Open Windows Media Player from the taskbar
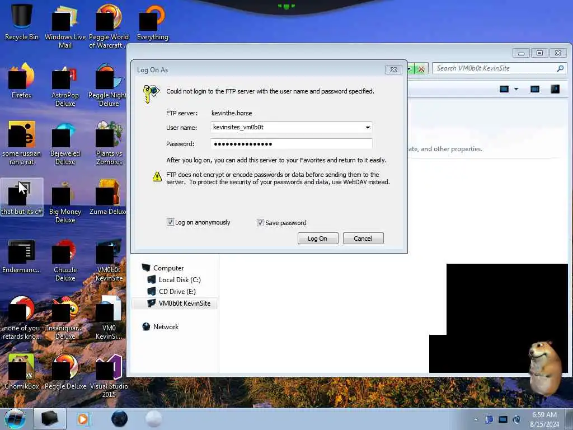 [84, 419]
